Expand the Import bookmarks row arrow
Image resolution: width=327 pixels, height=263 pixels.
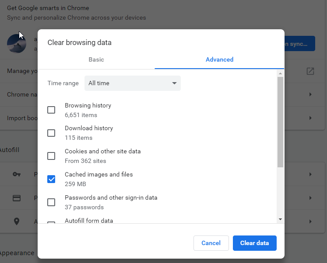pyautogui.click(x=310, y=118)
